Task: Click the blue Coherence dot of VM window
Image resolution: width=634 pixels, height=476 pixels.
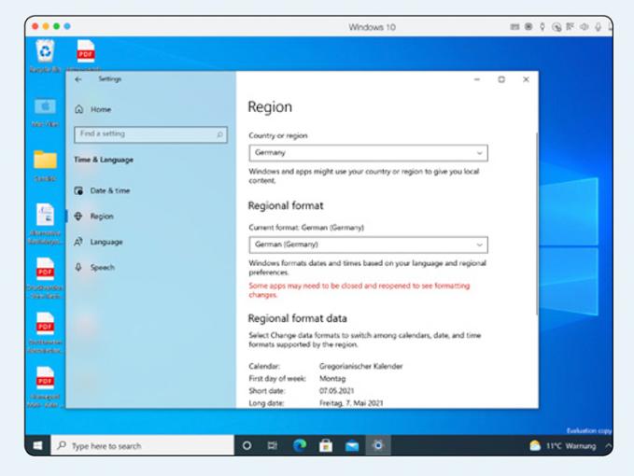Action: (x=67, y=26)
